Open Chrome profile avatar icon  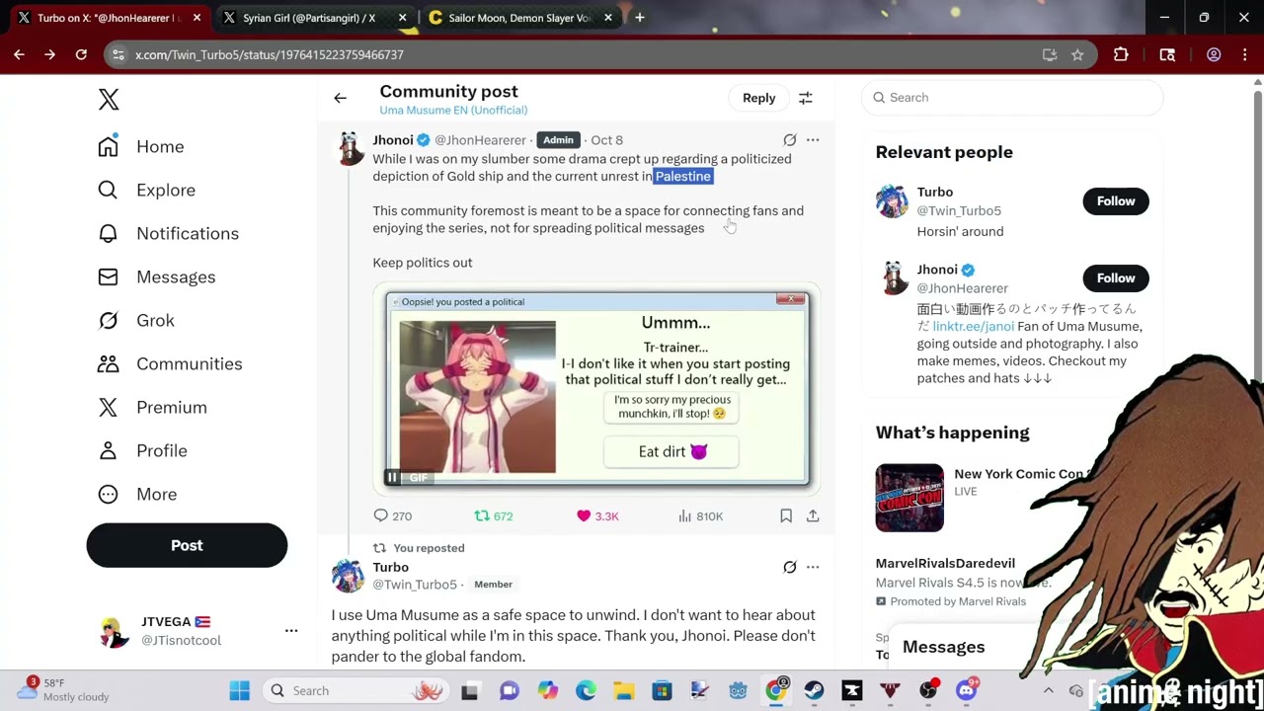pos(1214,55)
